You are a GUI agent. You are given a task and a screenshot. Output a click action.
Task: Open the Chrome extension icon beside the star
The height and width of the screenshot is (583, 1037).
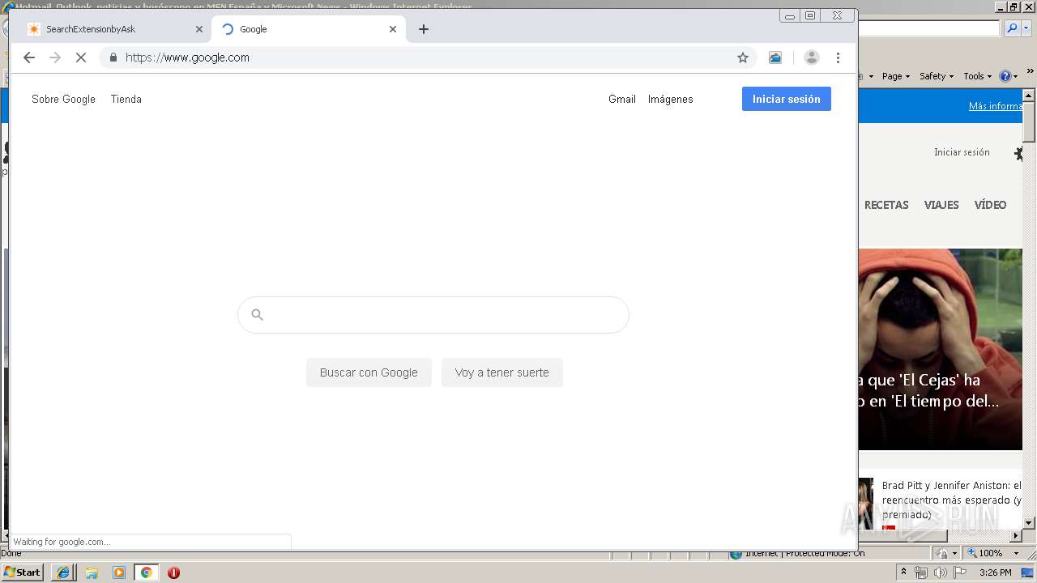pos(775,57)
